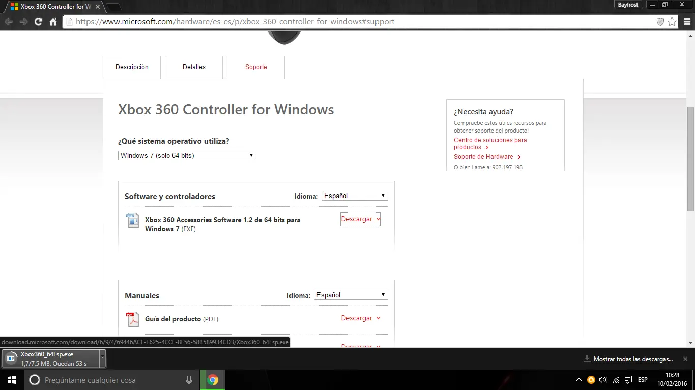Click Descargar for Guía del producto

[361, 318]
